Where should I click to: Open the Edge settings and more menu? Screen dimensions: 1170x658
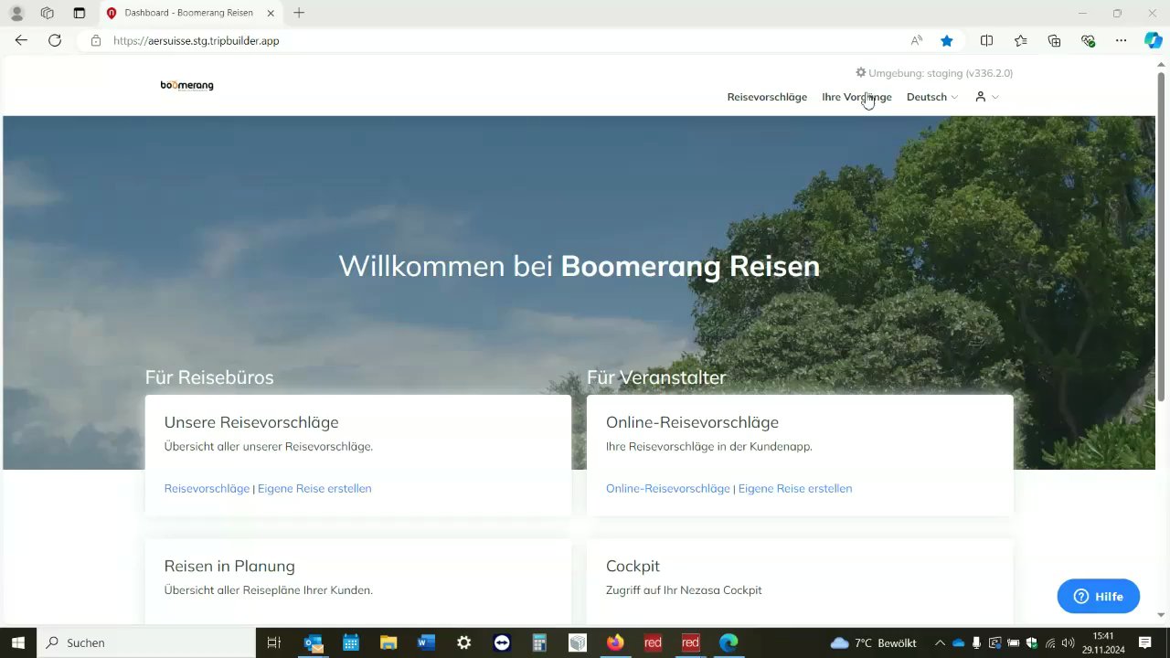[x=1122, y=40]
